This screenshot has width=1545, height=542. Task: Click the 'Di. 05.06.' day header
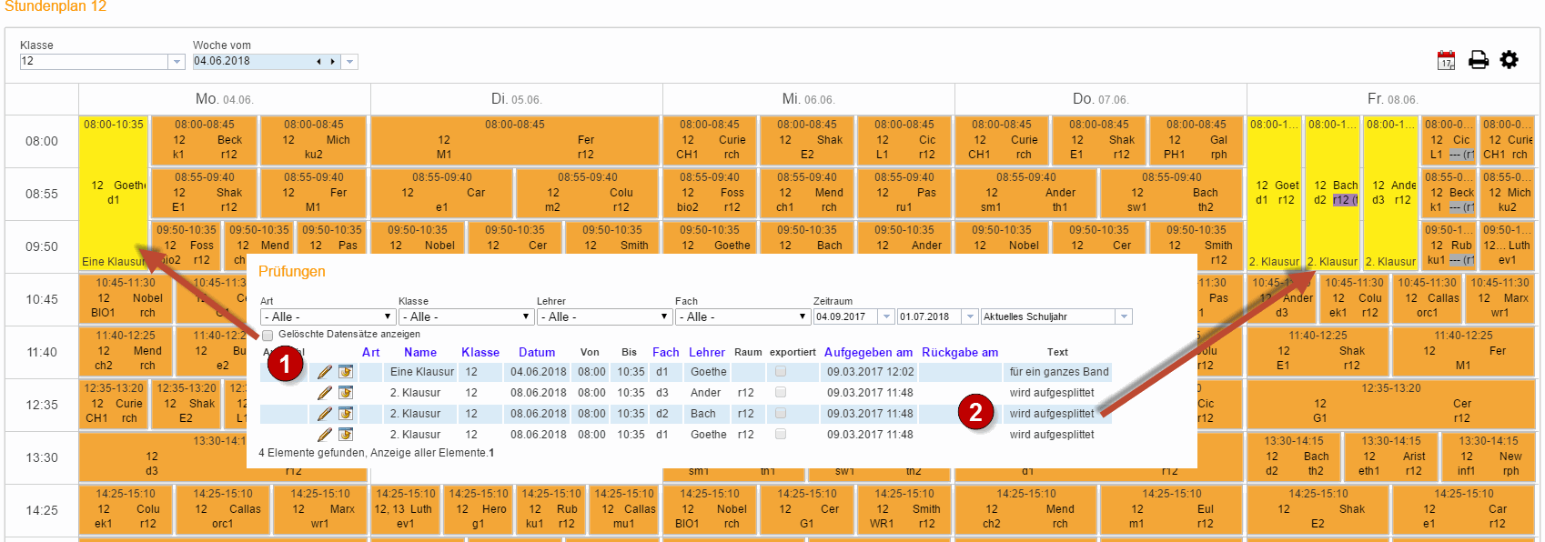pyautogui.click(x=516, y=99)
